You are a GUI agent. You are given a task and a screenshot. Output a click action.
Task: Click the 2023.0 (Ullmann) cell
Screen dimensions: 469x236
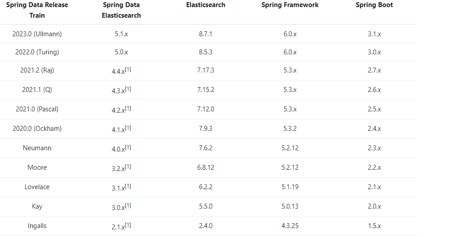point(37,34)
